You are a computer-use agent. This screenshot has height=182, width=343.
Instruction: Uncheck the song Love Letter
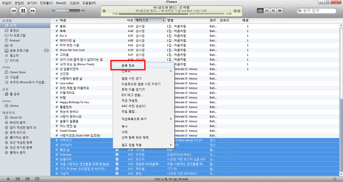point(57,83)
